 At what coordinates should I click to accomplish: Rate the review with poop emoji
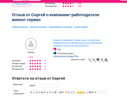pos(106,59)
